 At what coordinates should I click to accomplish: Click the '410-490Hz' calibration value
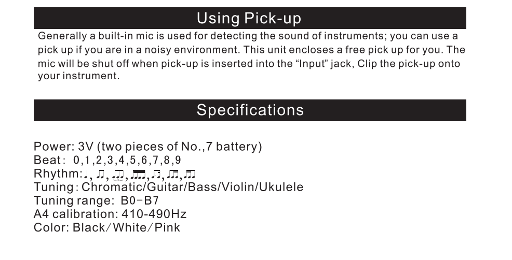[154, 214]
